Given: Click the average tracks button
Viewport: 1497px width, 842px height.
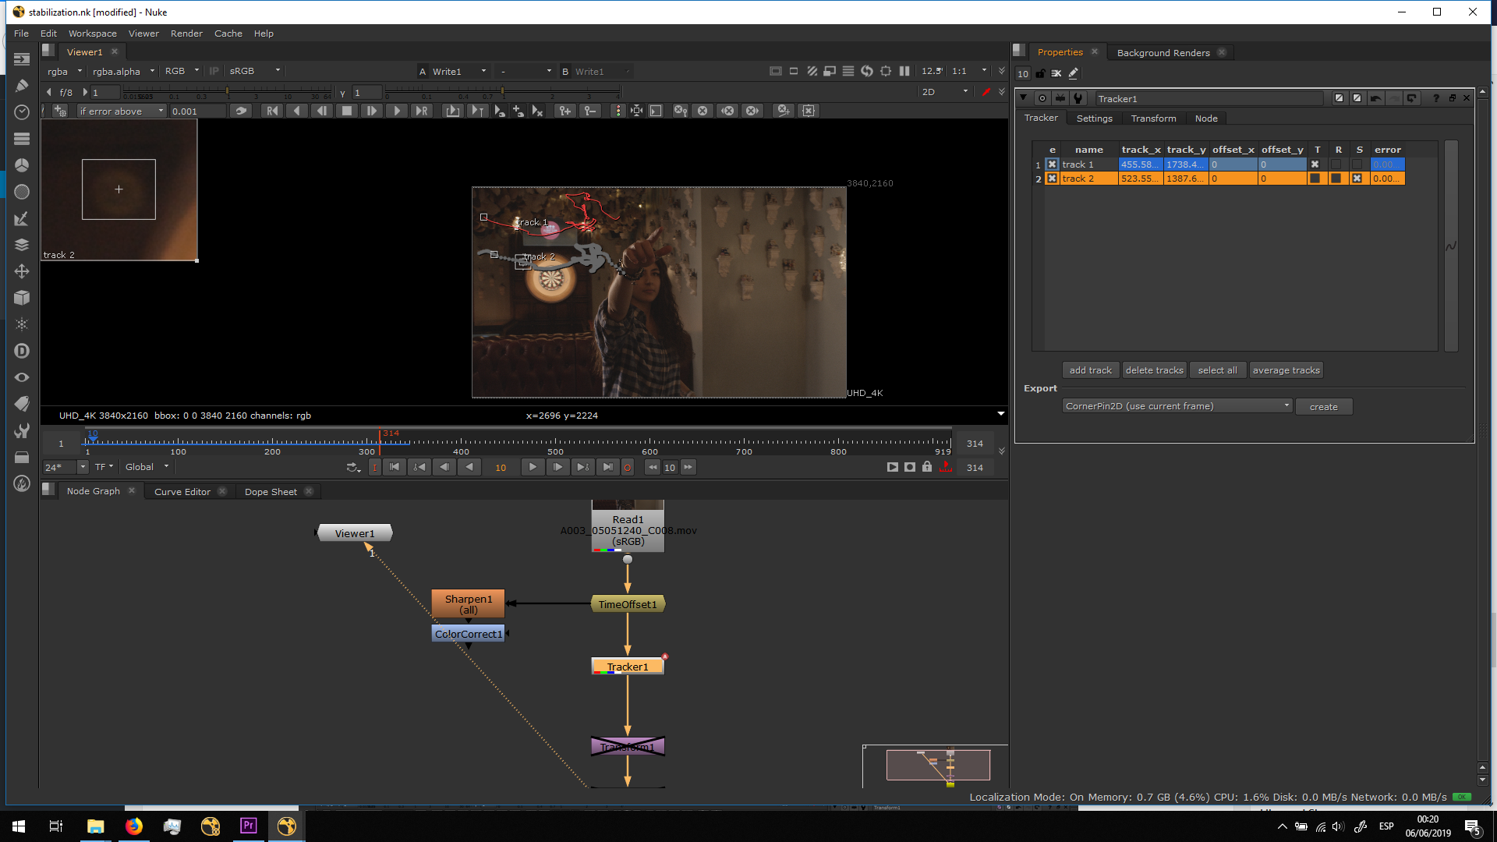Looking at the screenshot, I should coord(1286,370).
